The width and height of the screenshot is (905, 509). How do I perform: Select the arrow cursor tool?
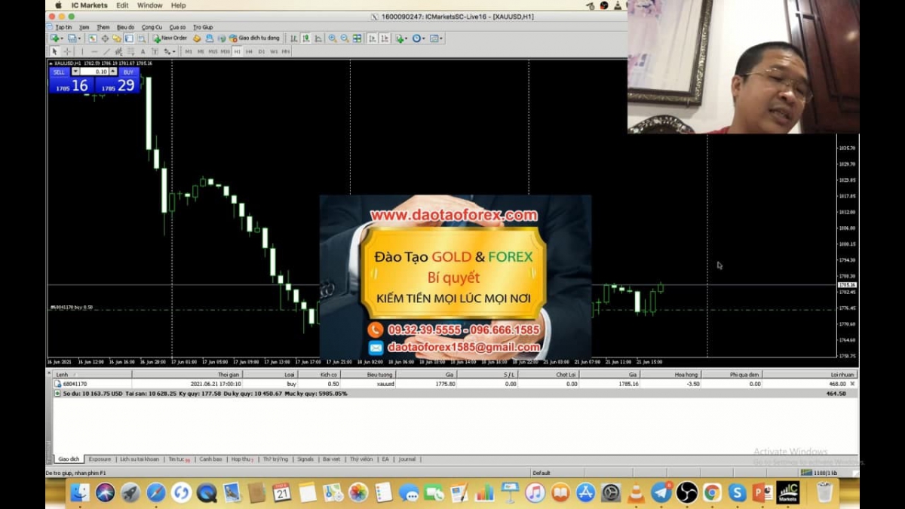pyautogui.click(x=54, y=51)
